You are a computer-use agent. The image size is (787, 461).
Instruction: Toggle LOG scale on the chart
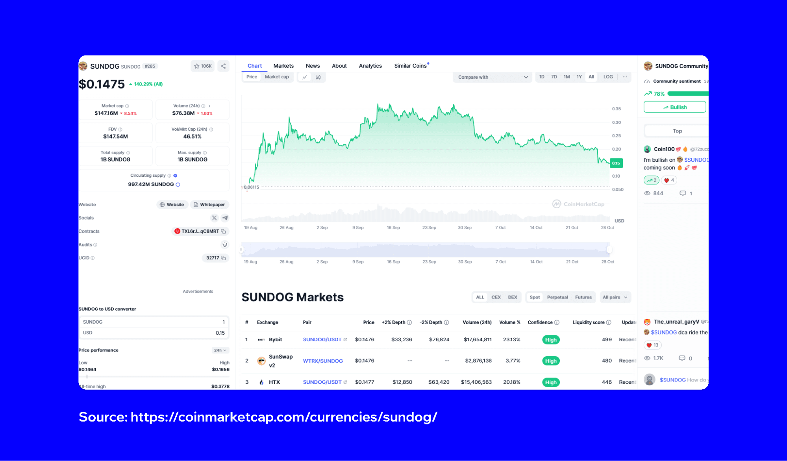pyautogui.click(x=608, y=77)
